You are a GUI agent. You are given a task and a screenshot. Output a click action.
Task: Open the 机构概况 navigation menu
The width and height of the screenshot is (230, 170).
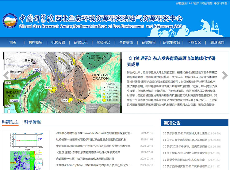click(35, 43)
